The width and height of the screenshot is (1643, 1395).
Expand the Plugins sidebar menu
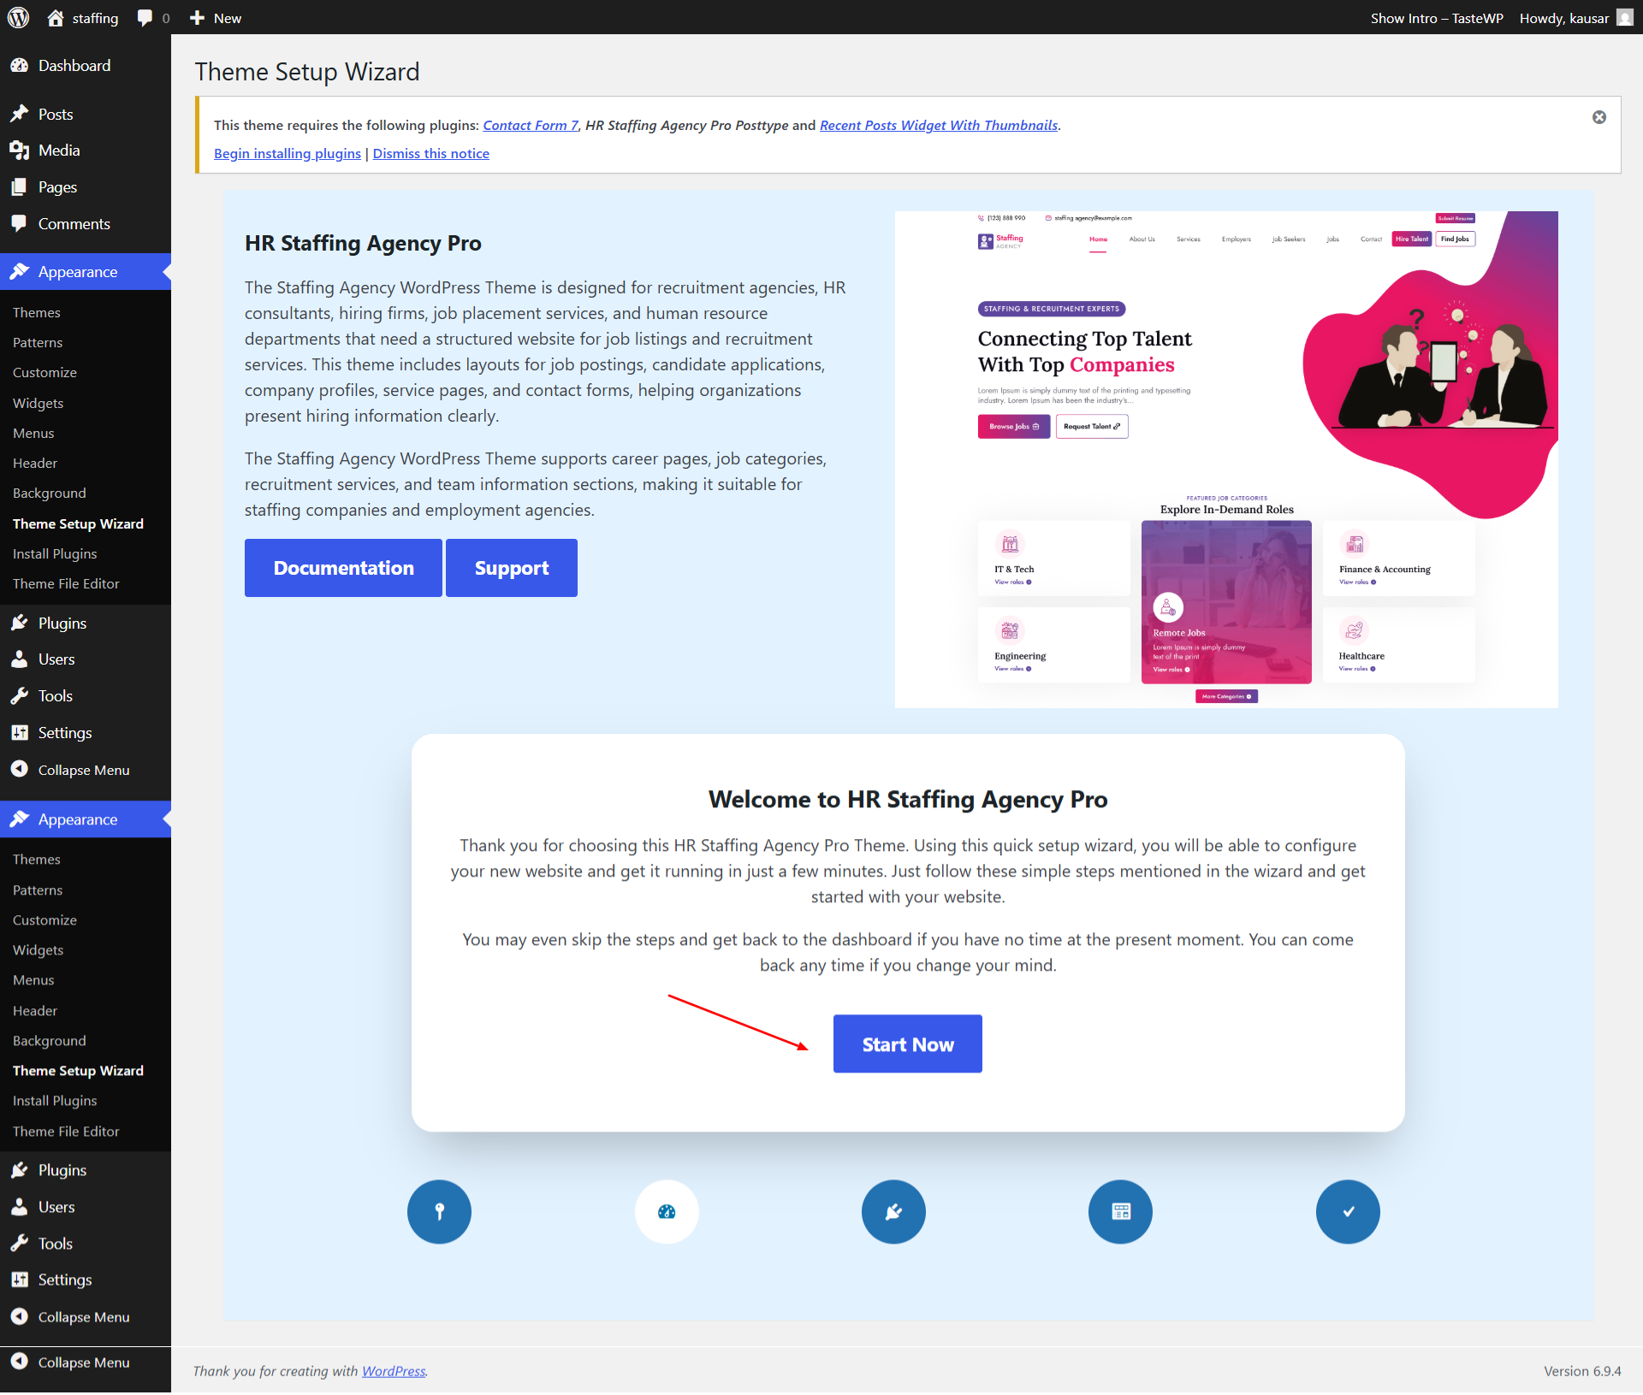[x=62, y=623]
